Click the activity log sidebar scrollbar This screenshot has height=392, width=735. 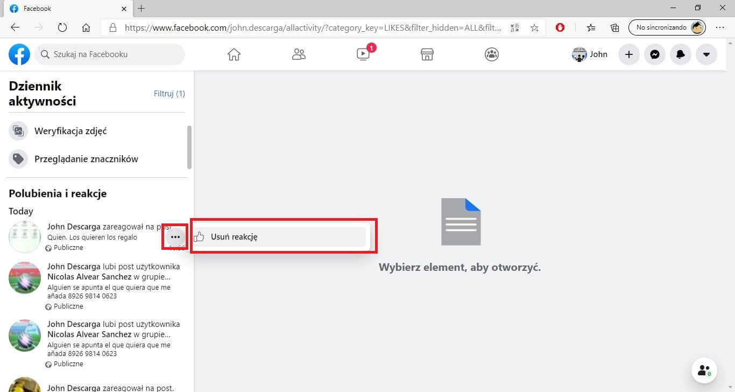189,147
